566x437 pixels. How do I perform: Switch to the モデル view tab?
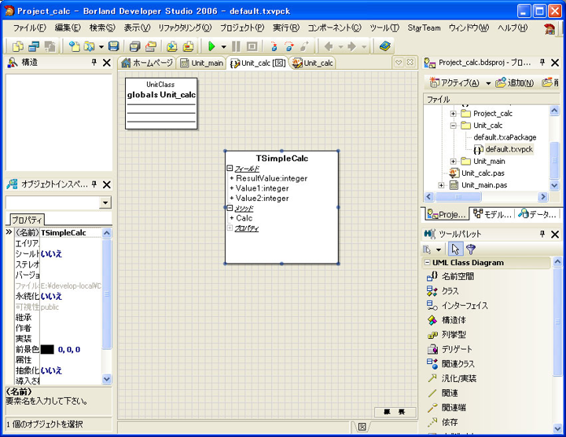tap(492, 214)
